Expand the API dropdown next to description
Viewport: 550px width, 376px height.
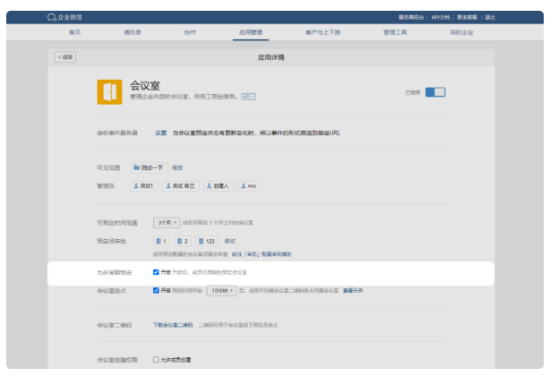point(248,97)
